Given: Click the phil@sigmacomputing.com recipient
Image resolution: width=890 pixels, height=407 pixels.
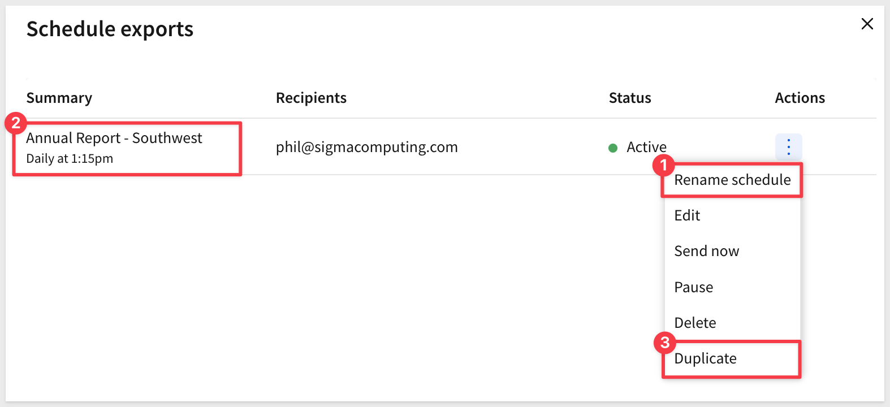Looking at the screenshot, I should 366,147.
